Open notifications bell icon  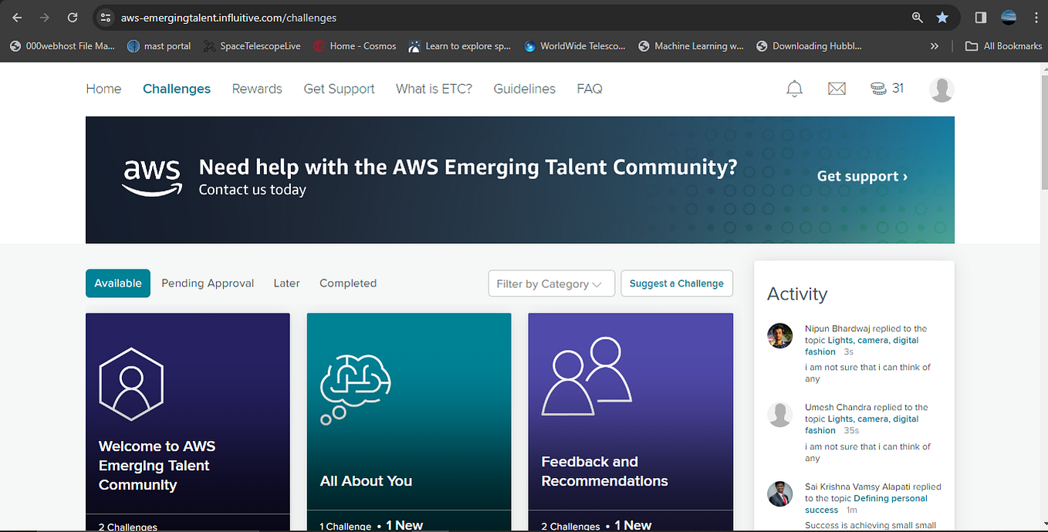point(794,89)
